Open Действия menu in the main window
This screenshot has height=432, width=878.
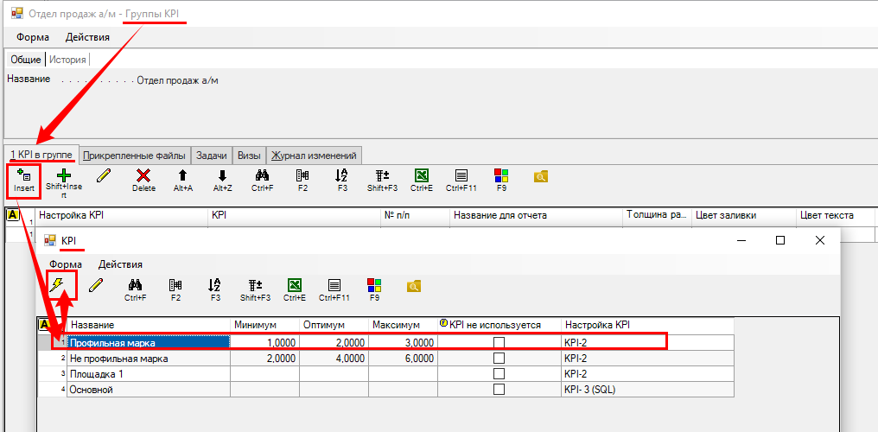[87, 37]
